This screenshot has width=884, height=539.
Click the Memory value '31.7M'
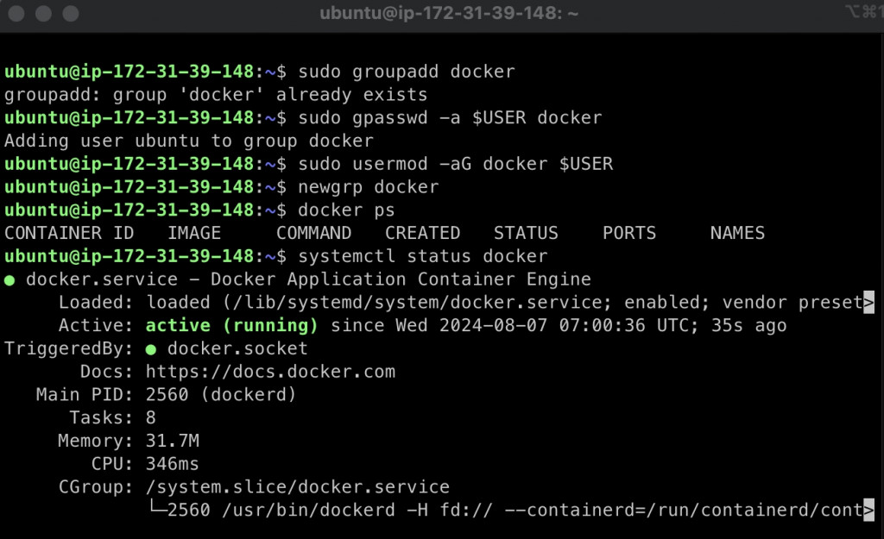coord(173,441)
